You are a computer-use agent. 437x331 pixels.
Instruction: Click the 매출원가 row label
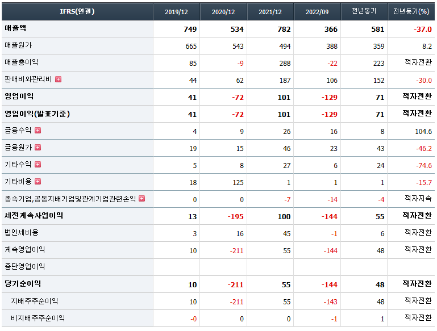click(x=18, y=45)
